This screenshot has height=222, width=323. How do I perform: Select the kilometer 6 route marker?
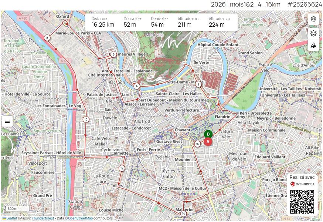(x=113, y=54)
